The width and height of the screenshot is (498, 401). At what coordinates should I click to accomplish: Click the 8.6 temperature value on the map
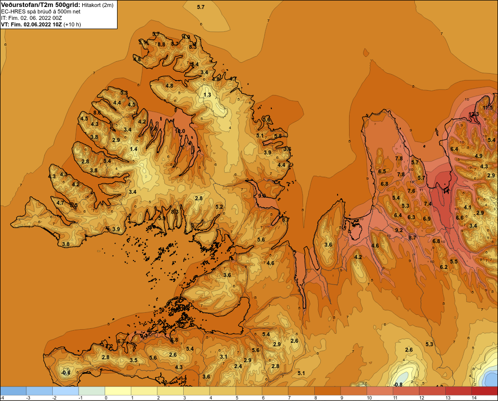click(97, 113)
